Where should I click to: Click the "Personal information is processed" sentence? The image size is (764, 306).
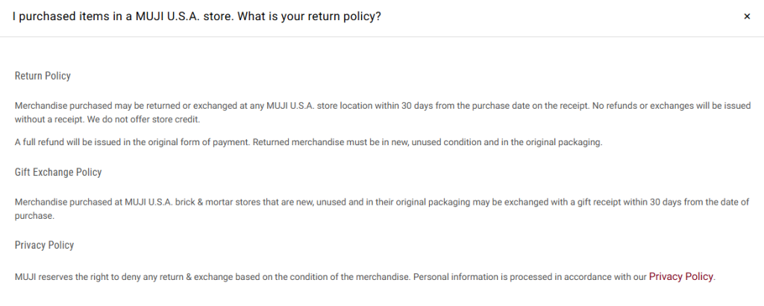click(x=515, y=277)
